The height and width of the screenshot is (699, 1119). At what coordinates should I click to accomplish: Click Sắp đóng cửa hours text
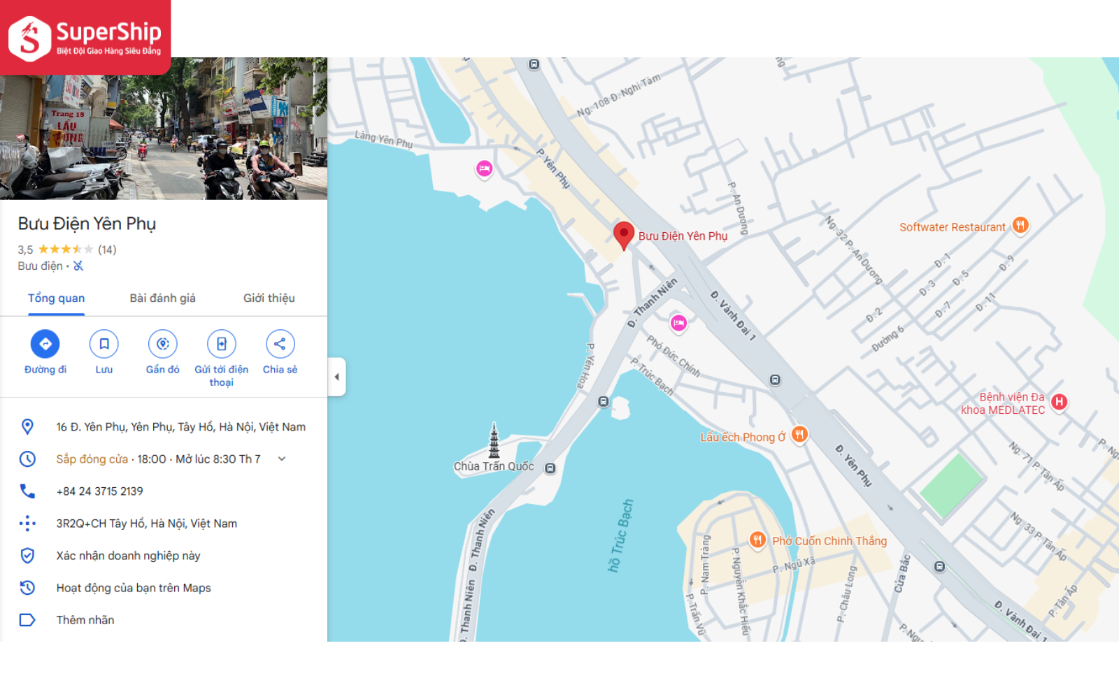click(92, 459)
